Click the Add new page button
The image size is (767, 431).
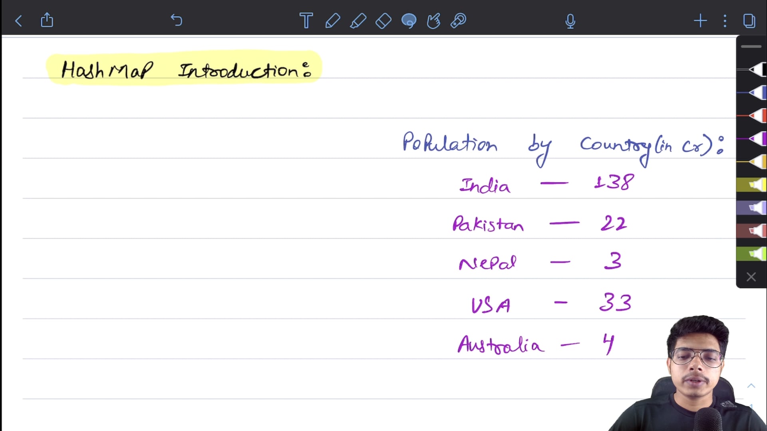[x=701, y=20]
